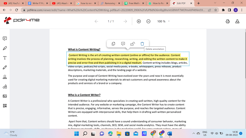Bookmark this page with the star
246x138 pixels.
tap(215, 10)
